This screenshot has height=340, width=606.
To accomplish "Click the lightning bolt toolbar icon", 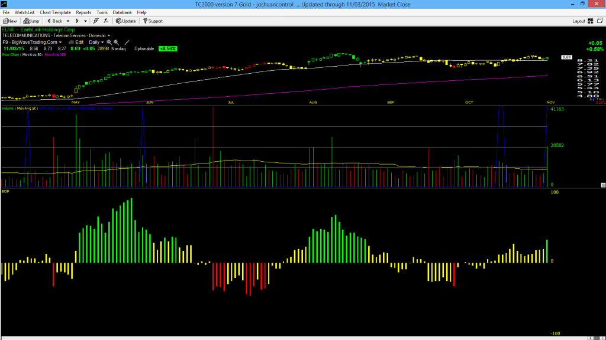I will point(96,21).
